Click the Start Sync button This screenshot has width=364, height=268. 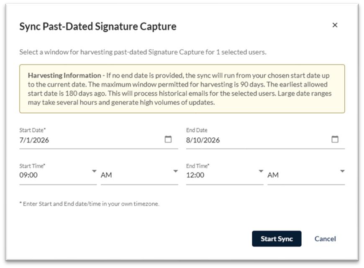click(x=277, y=239)
